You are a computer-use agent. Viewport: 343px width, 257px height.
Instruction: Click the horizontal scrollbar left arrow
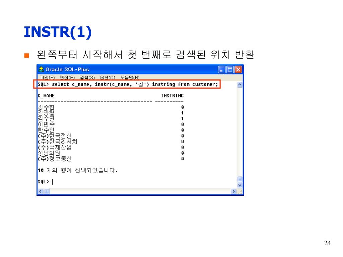click(x=40, y=191)
